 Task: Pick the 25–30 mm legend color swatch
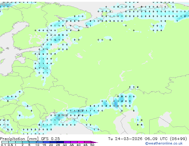(60, 142)
